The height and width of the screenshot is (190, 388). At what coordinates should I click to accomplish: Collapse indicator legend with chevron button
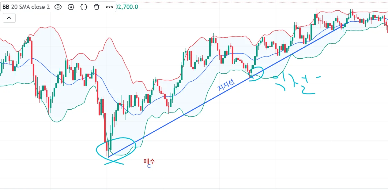point(9,18)
